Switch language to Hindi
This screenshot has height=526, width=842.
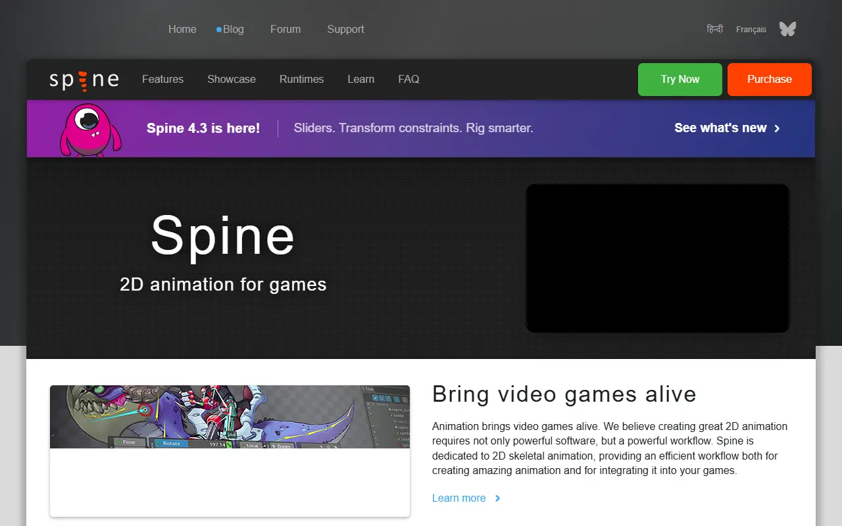click(x=715, y=29)
